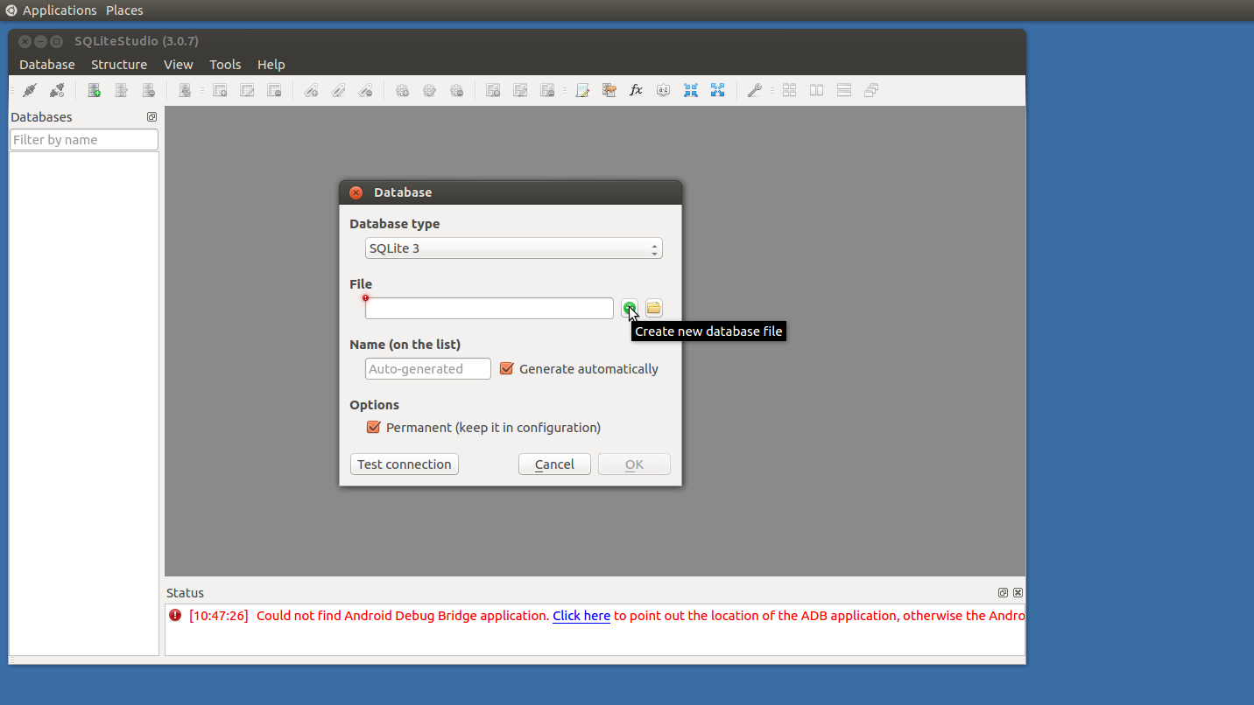Click the fx SQL functions editor icon
Image resolution: width=1254 pixels, height=705 pixels.
(636, 90)
